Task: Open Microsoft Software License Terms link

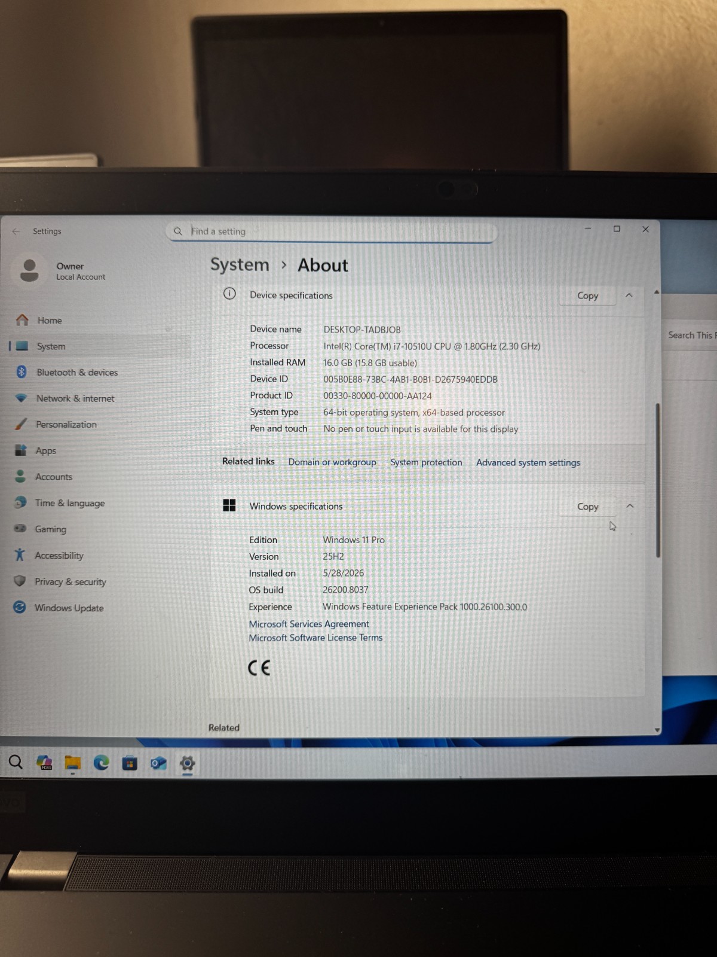Action: coord(315,638)
